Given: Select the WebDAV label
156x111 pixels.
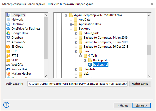Looking at the screenshot, I should click(x=18, y=65).
